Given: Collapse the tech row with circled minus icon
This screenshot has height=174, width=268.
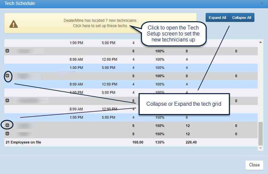Looking at the screenshot, I should 8,76.
